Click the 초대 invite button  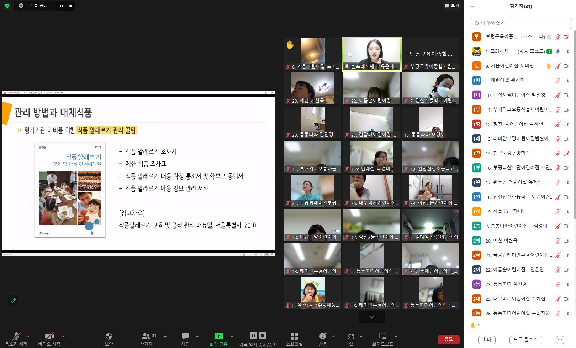(487, 339)
